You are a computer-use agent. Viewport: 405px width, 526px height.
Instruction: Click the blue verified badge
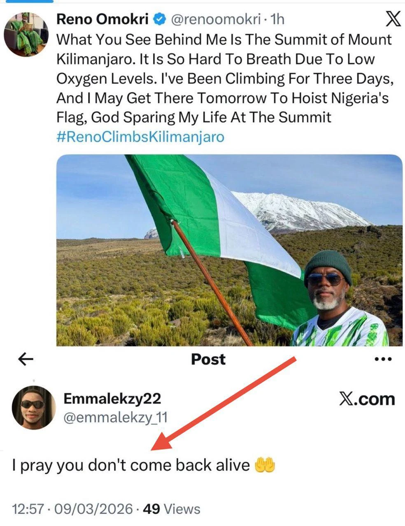coord(160,19)
